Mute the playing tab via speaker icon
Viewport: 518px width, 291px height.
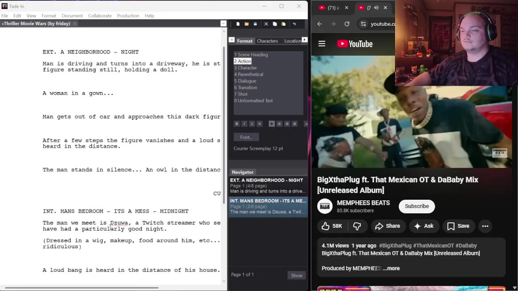tap(376, 8)
